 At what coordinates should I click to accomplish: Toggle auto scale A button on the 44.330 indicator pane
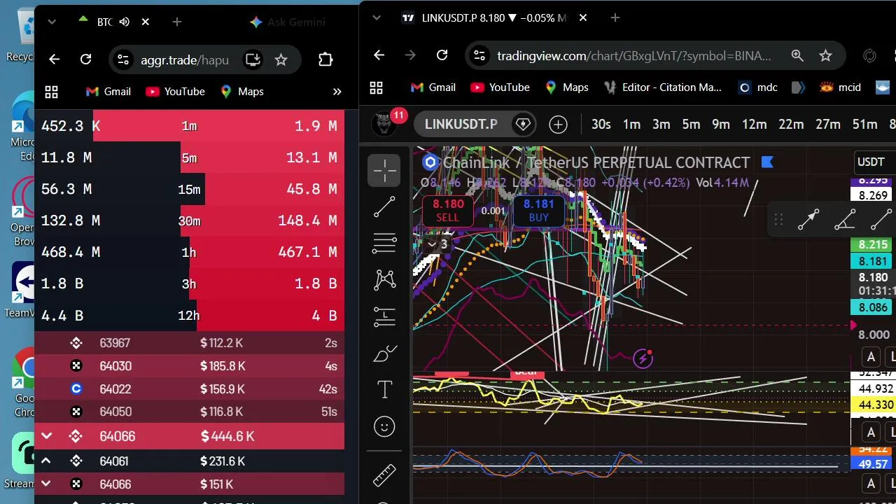[x=871, y=431]
